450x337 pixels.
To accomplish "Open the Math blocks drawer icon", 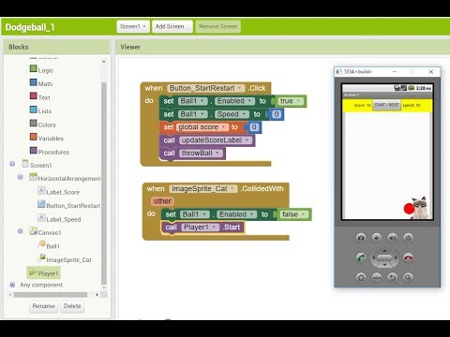I will click(x=34, y=82).
